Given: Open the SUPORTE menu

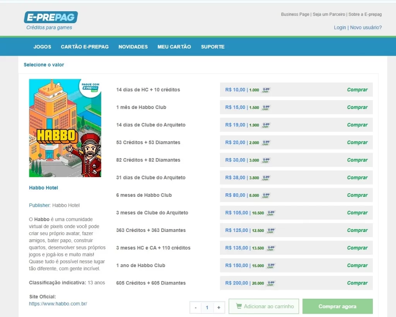Looking at the screenshot, I should pos(212,47).
